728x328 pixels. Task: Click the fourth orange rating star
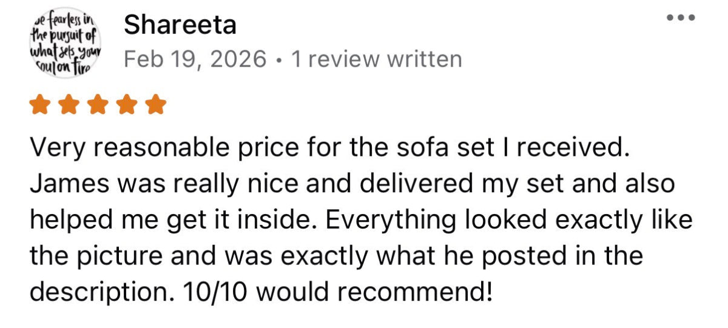point(127,105)
